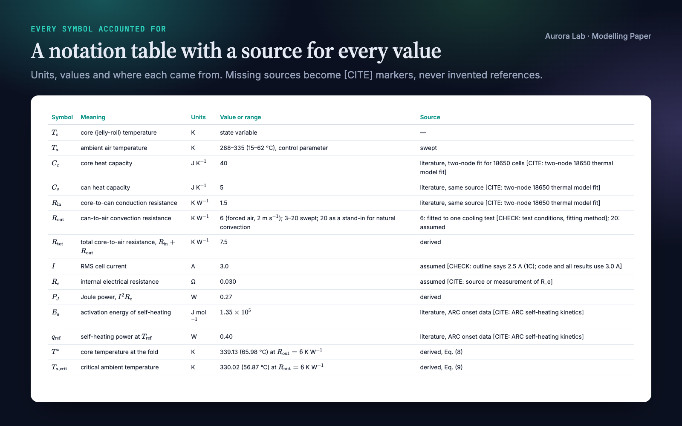Click the 'swept' source cell

click(x=428, y=148)
